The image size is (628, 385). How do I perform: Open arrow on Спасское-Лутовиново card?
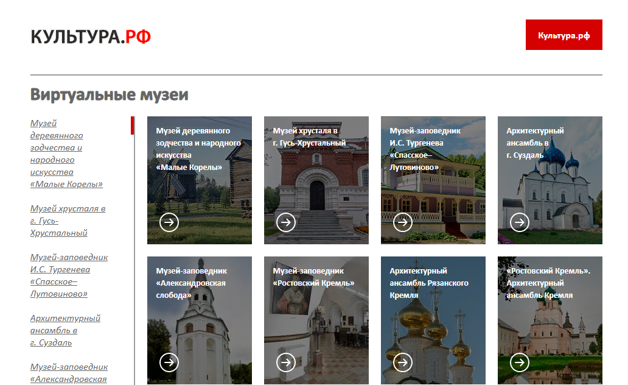pyautogui.click(x=403, y=222)
